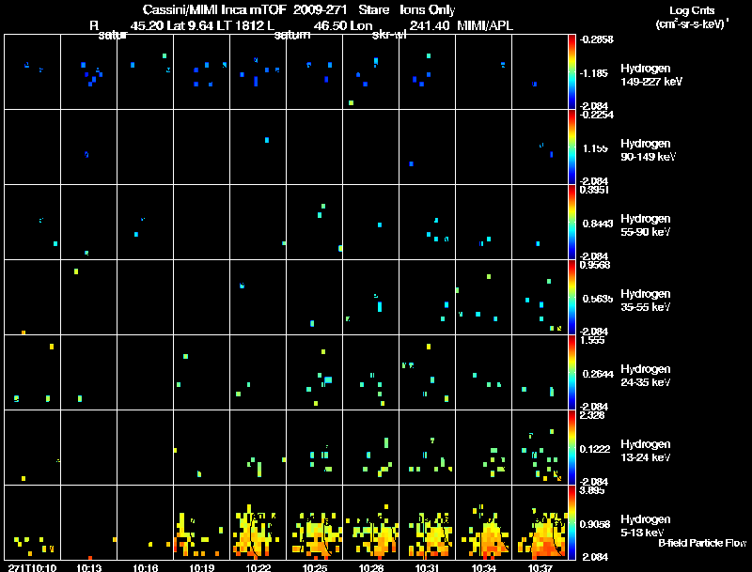Click the color scale bar beside 90-149 keV row
This screenshot has height=572, width=752.
tap(572, 147)
